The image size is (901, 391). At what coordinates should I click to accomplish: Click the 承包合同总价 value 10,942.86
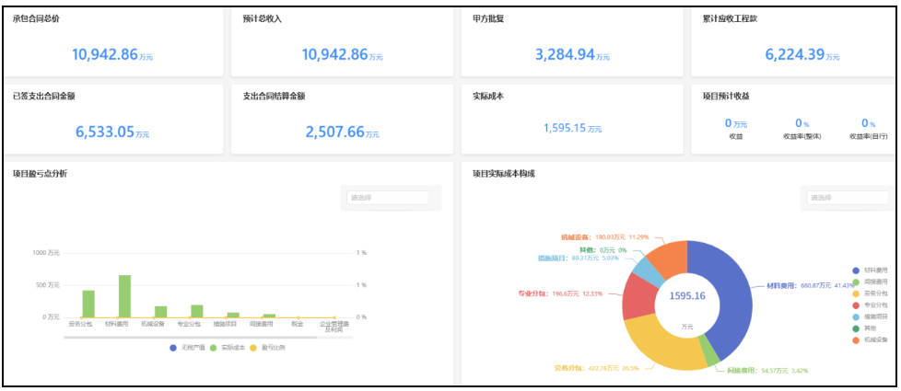click(105, 54)
